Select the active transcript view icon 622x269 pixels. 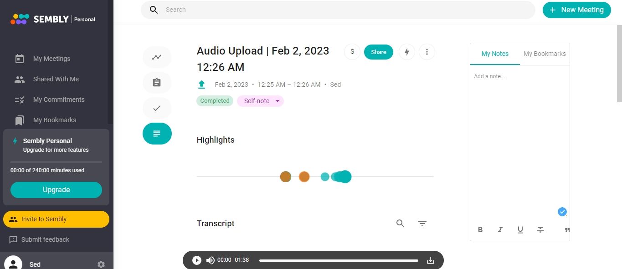pos(157,134)
